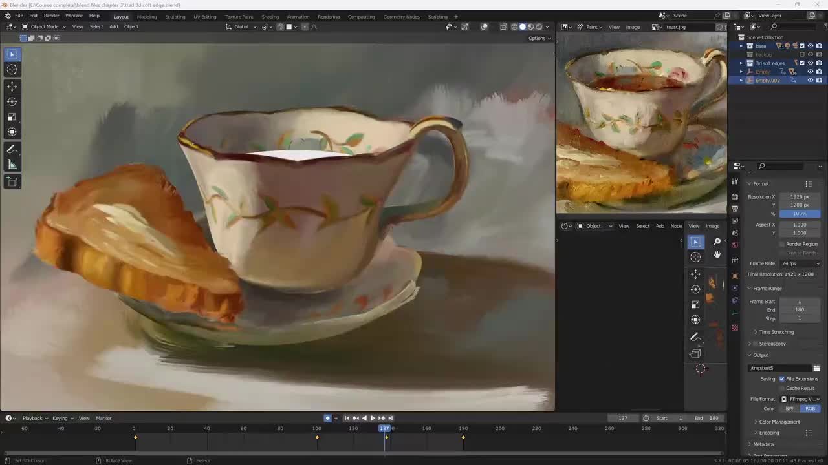The width and height of the screenshot is (828, 465).
Task: Open the Options dropdown in main viewport
Action: coord(539,38)
